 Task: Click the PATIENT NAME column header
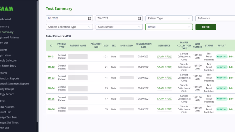(x=78, y=45)
